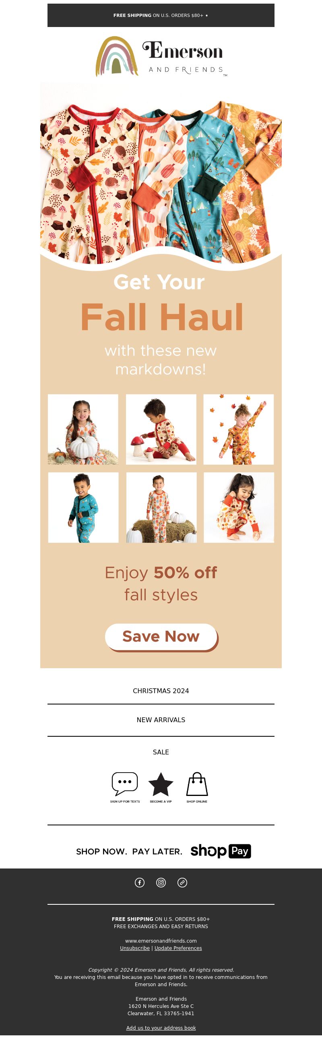
Task: Open the Sale menu link
Action: pyautogui.click(x=161, y=752)
